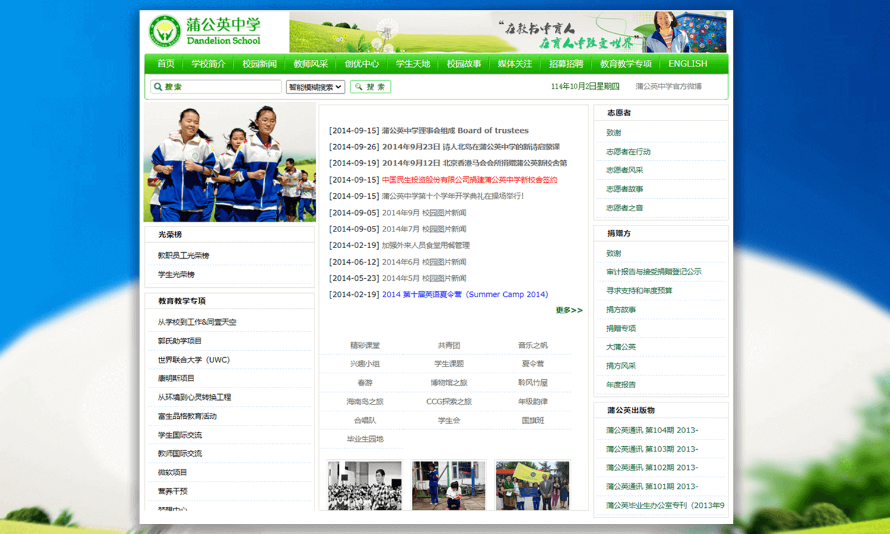Open 志愿者之音 link
The width and height of the screenshot is (890, 534).
pos(625,208)
